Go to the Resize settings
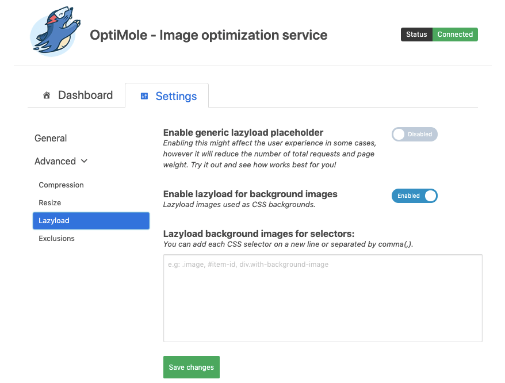 click(49, 203)
